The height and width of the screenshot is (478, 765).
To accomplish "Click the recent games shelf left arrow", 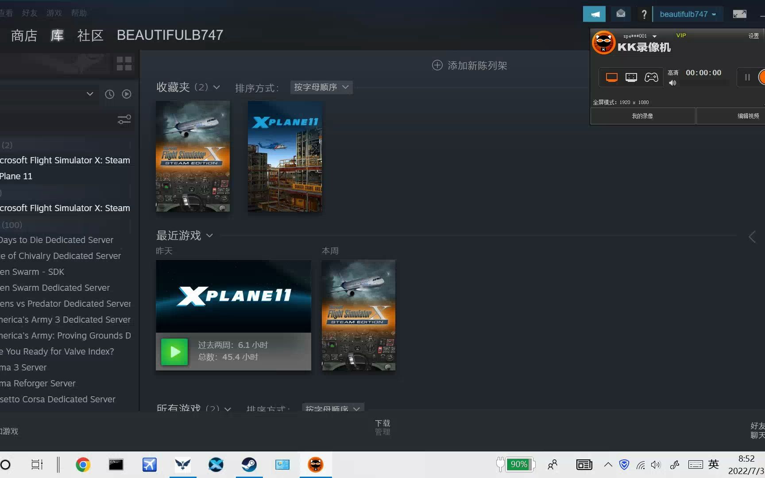I will click(752, 237).
